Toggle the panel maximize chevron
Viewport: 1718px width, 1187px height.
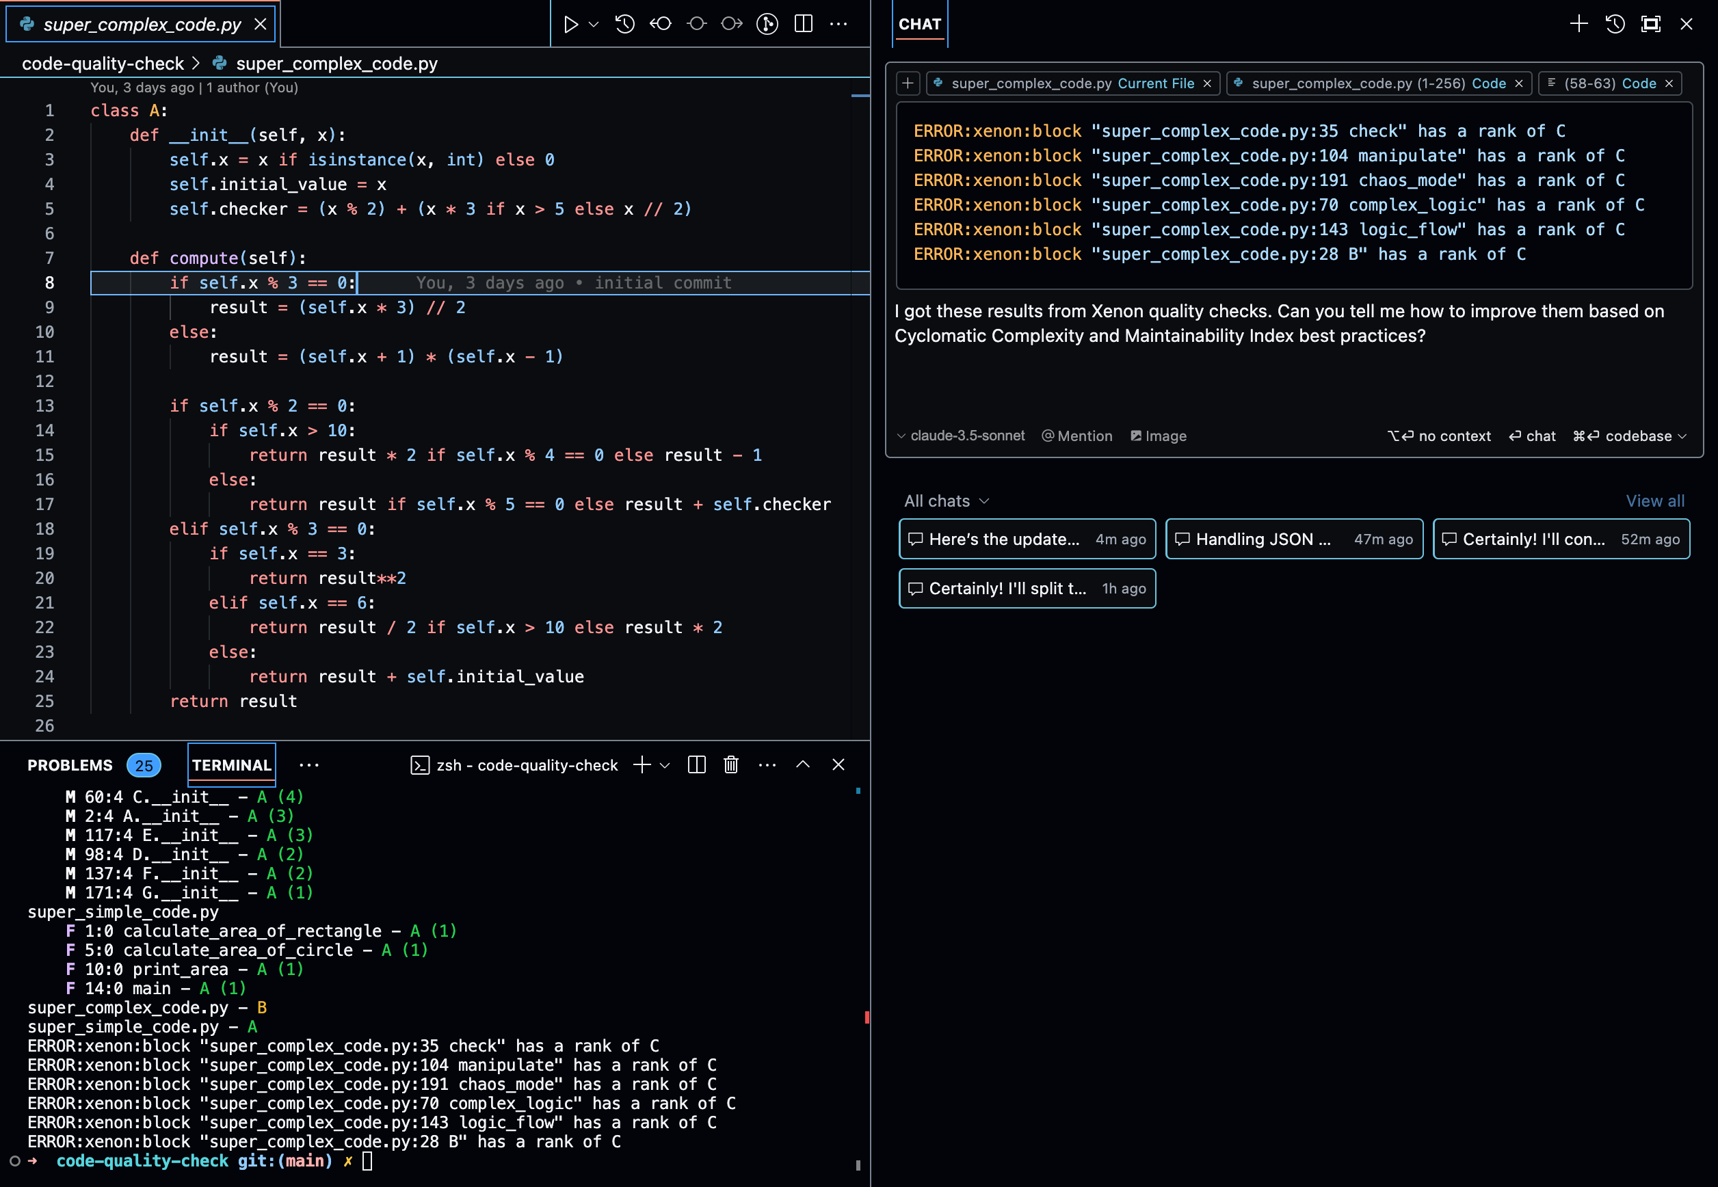[802, 764]
